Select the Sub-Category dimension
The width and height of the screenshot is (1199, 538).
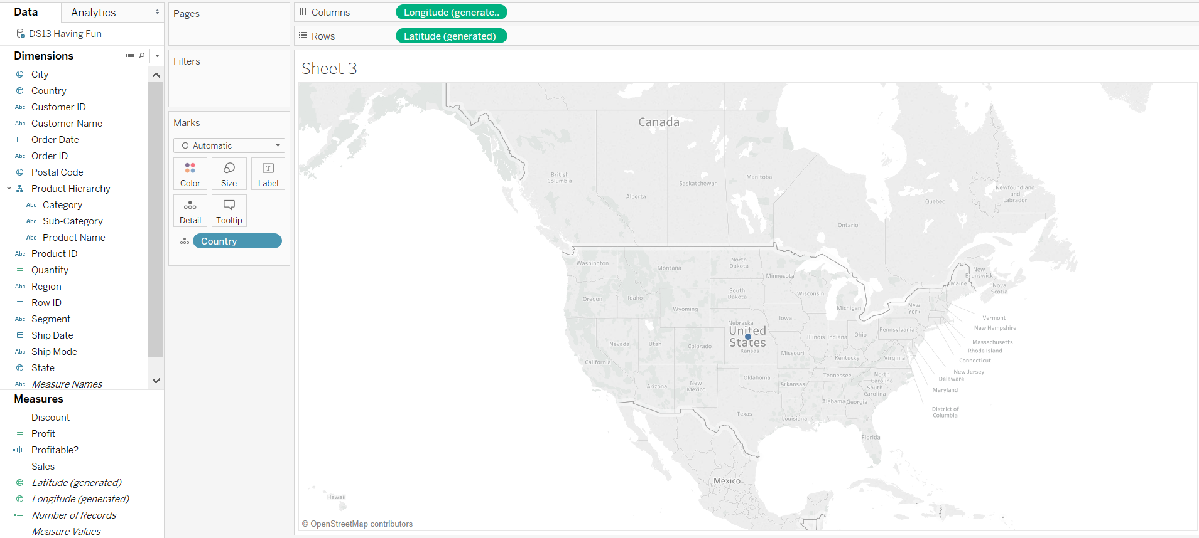[x=73, y=221]
